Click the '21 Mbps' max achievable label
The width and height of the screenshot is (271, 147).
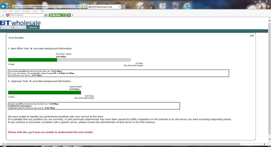(x=139, y=63)
